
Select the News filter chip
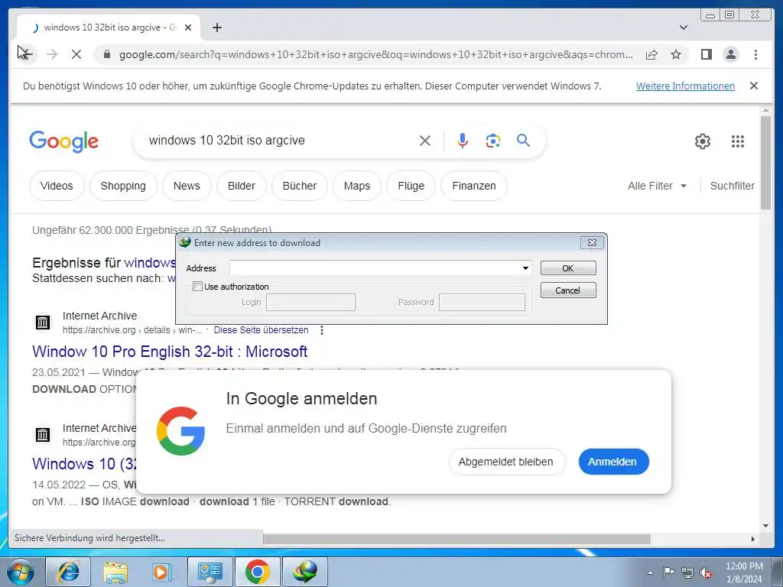tap(187, 186)
